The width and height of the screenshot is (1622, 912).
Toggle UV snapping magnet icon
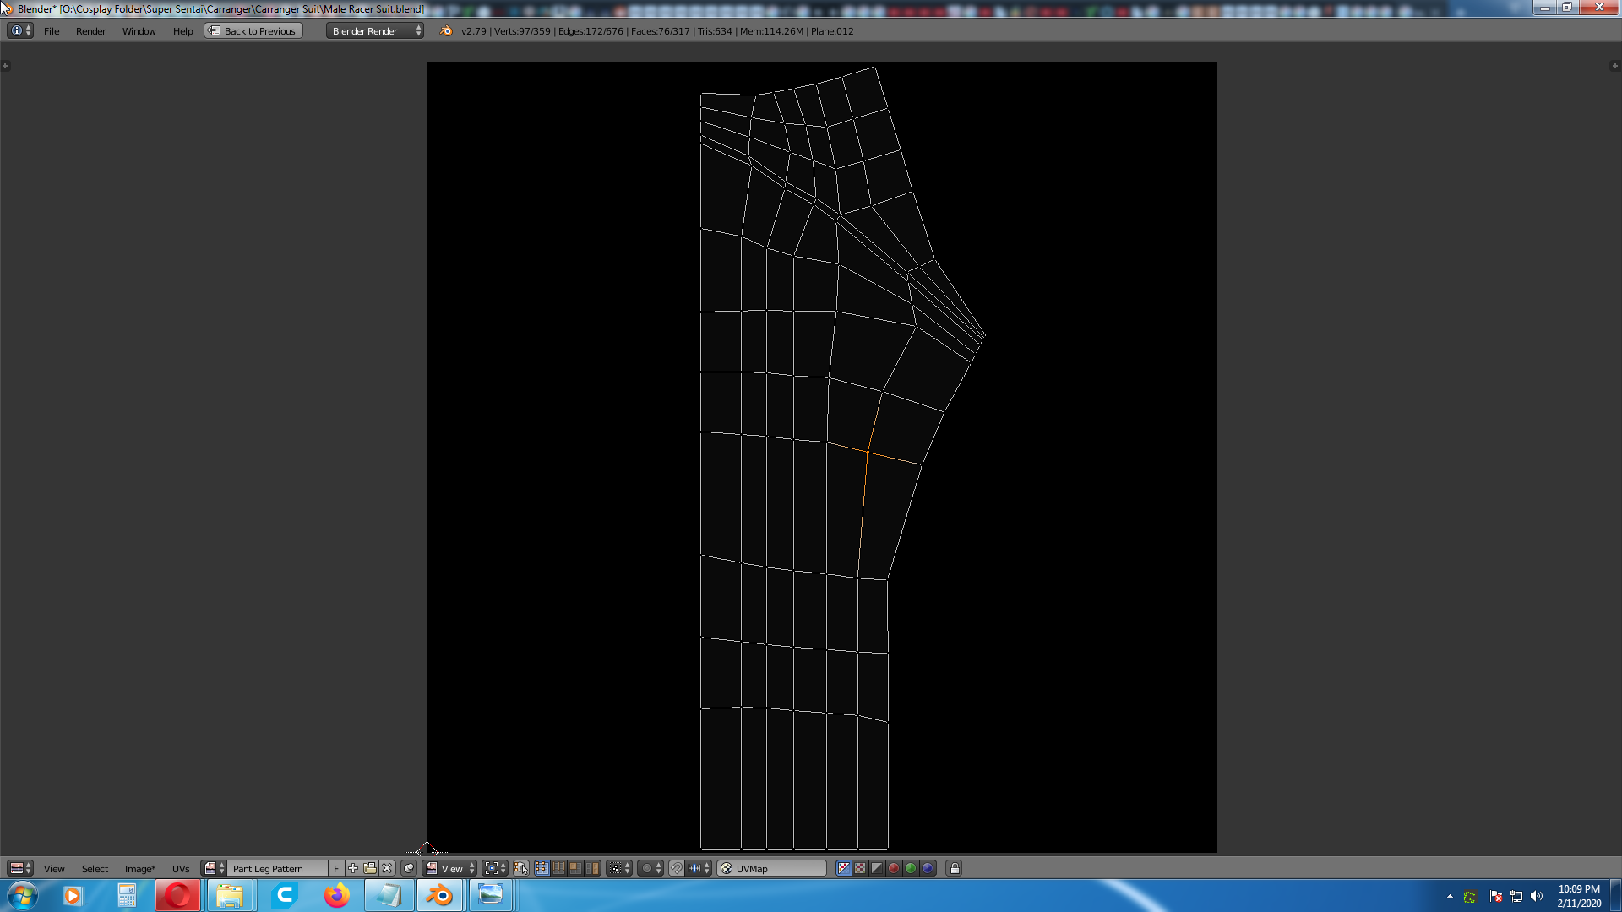click(x=677, y=868)
